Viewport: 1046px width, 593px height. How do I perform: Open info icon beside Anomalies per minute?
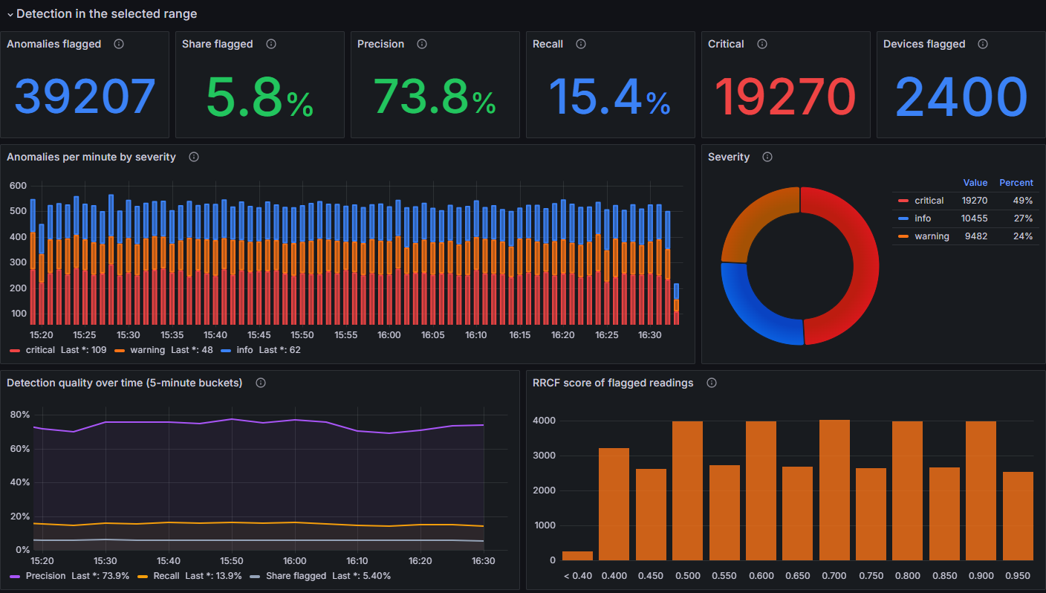pos(194,157)
